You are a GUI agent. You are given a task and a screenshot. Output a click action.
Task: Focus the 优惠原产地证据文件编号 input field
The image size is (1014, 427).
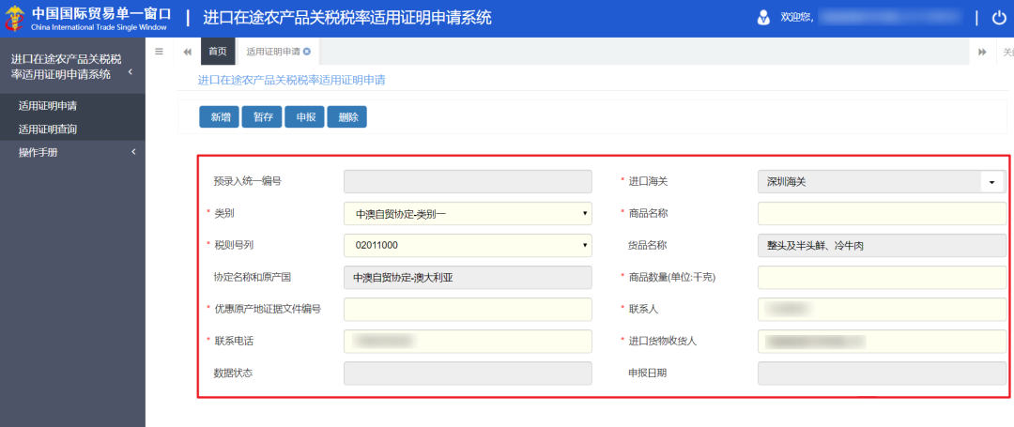468,310
